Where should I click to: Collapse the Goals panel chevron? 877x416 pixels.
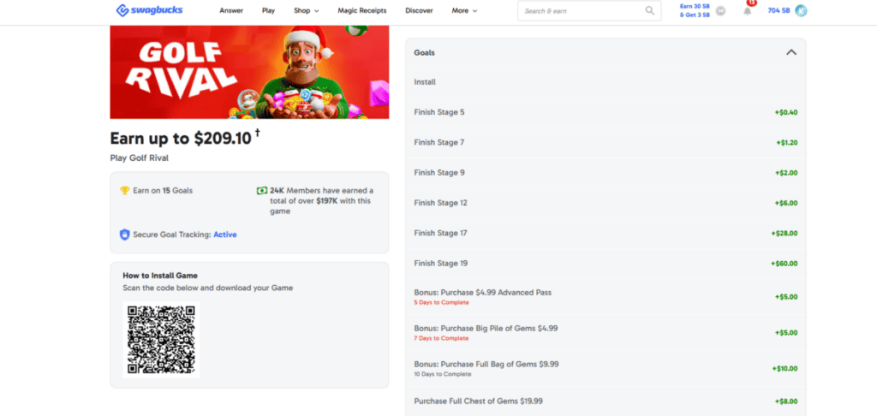790,52
